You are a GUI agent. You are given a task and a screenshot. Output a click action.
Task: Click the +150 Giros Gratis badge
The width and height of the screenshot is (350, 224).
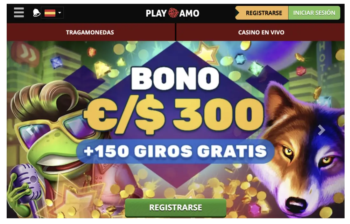175,151
